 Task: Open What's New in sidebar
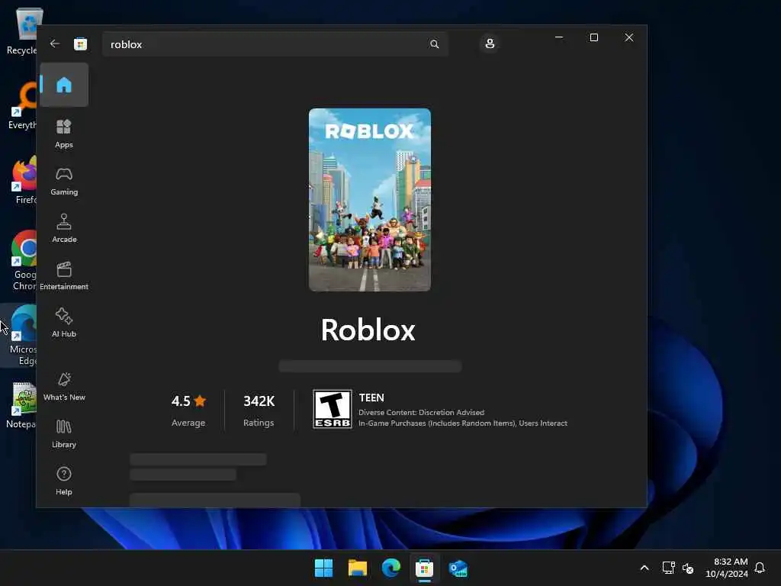pos(64,386)
